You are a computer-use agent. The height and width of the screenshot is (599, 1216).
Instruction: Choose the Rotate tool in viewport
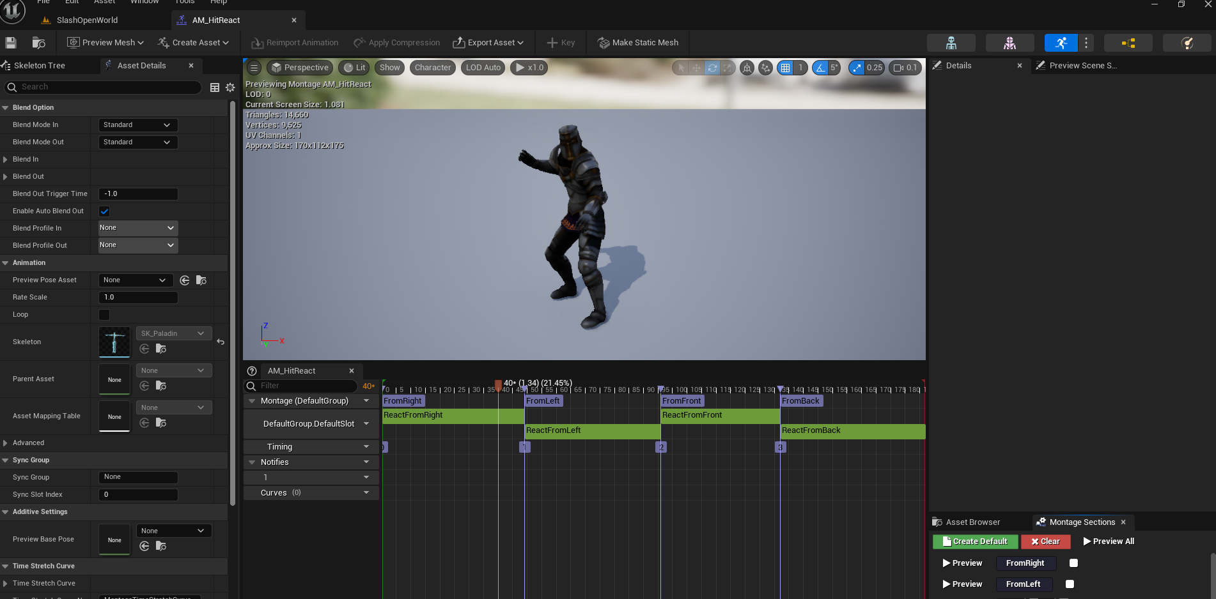(712, 68)
